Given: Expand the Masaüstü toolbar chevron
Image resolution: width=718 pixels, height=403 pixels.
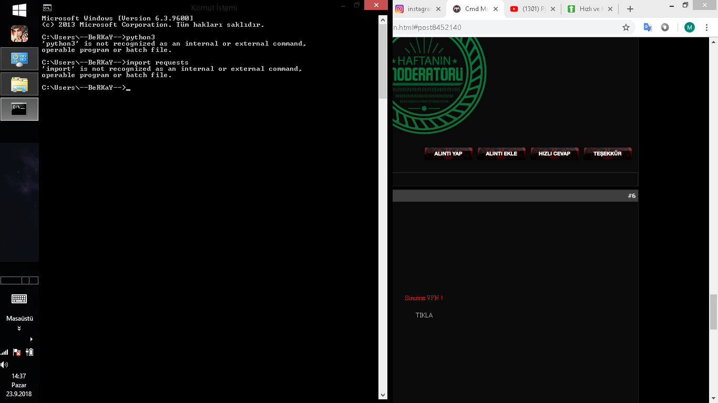Looking at the screenshot, I should click(x=19, y=328).
